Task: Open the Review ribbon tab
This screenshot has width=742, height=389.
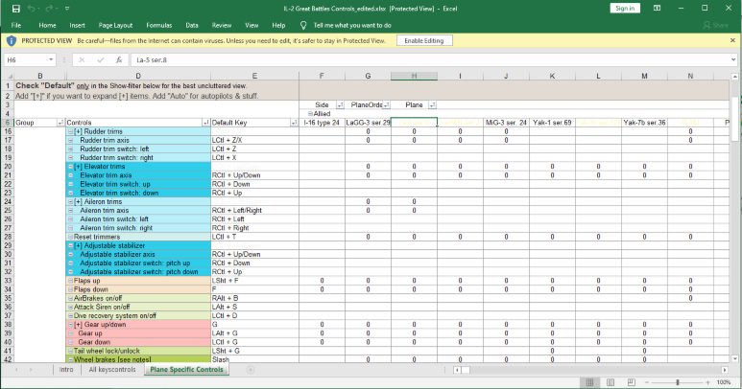Action: [222, 26]
